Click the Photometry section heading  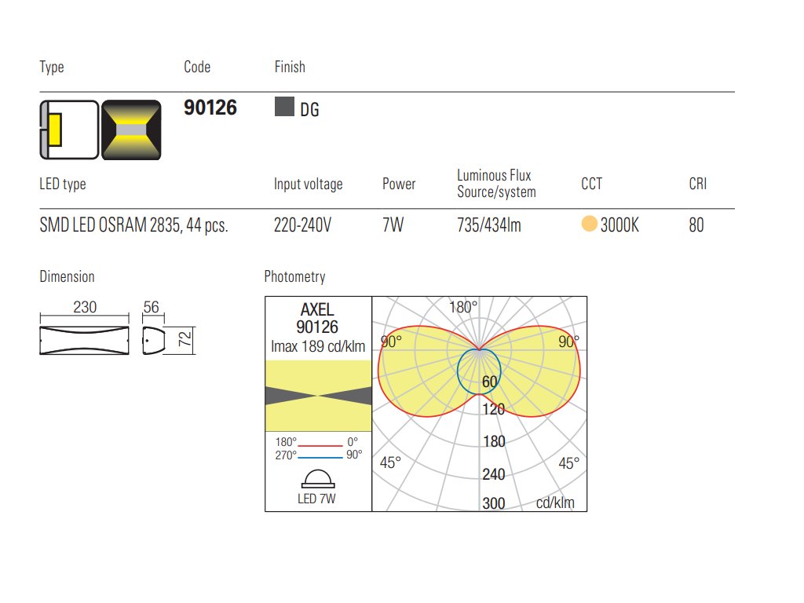click(295, 277)
